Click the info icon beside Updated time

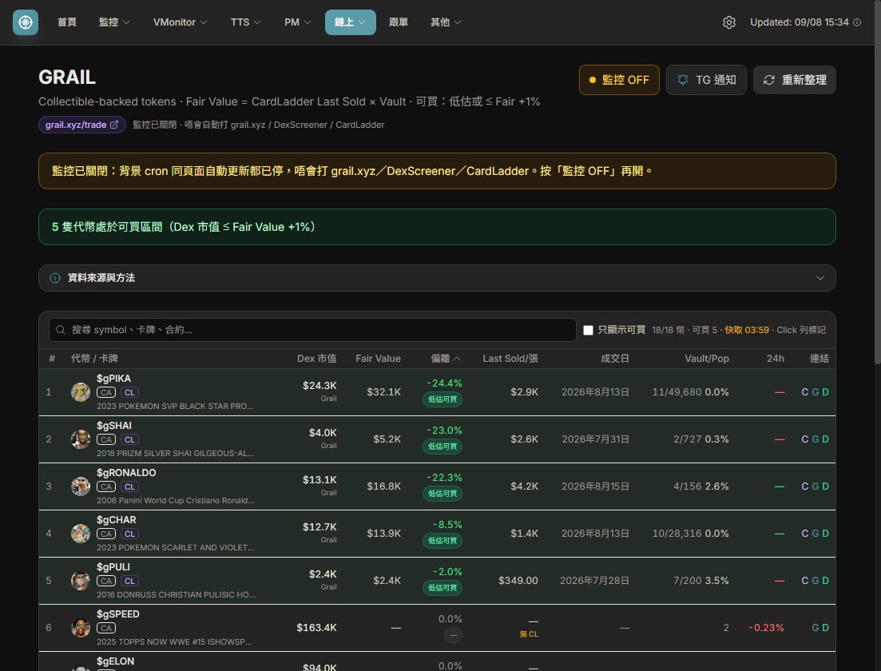[x=857, y=22]
